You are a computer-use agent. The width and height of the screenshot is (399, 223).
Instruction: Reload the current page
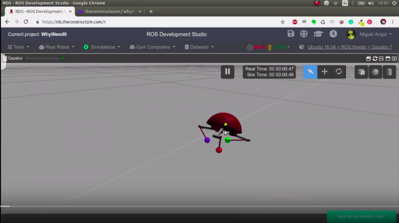click(26, 22)
